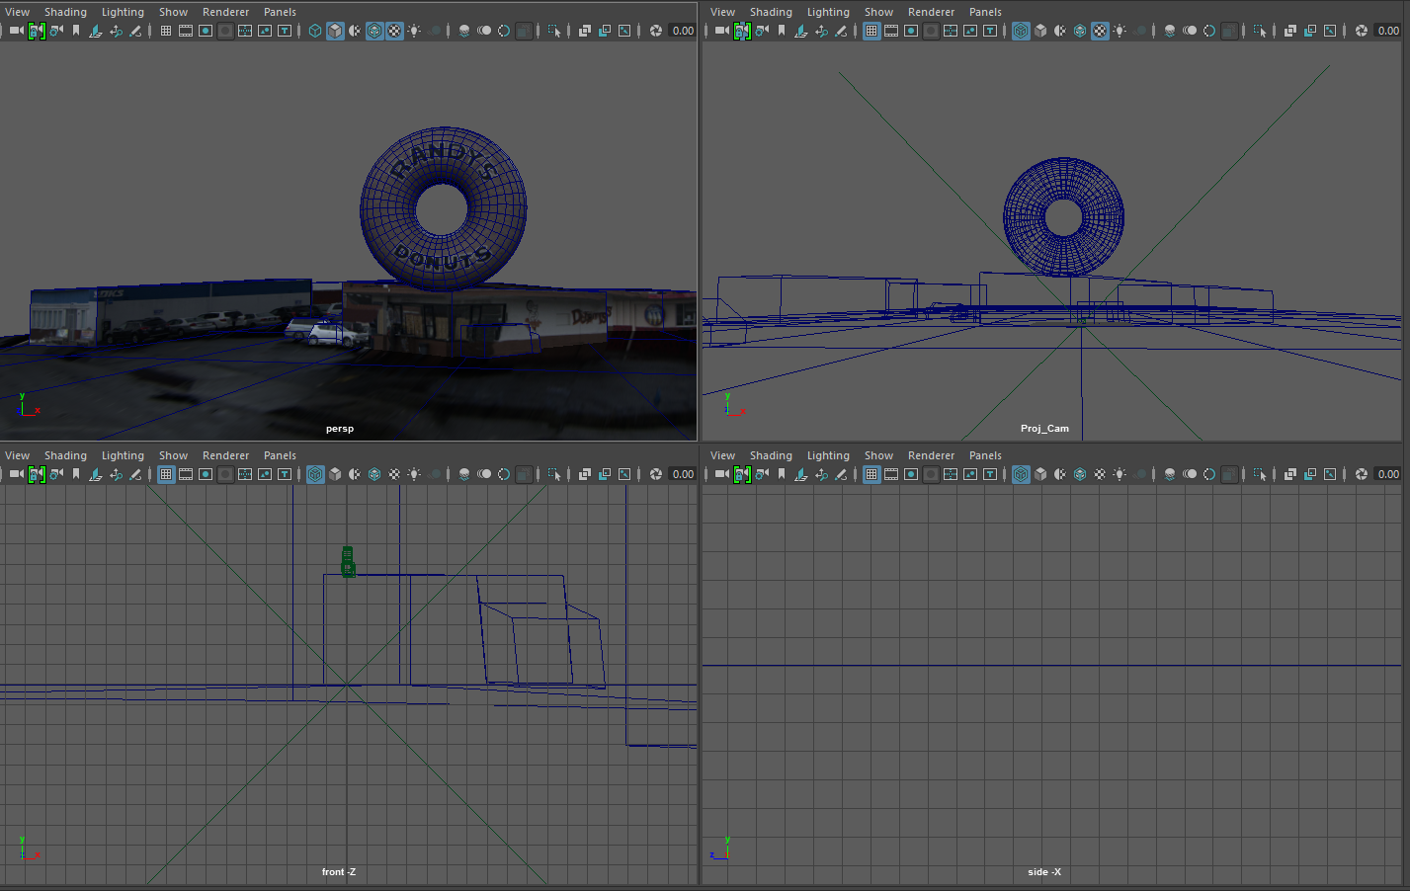Toggle Film Gate in side -X panel toolbar
This screenshot has width=1410, height=891.
(891, 474)
